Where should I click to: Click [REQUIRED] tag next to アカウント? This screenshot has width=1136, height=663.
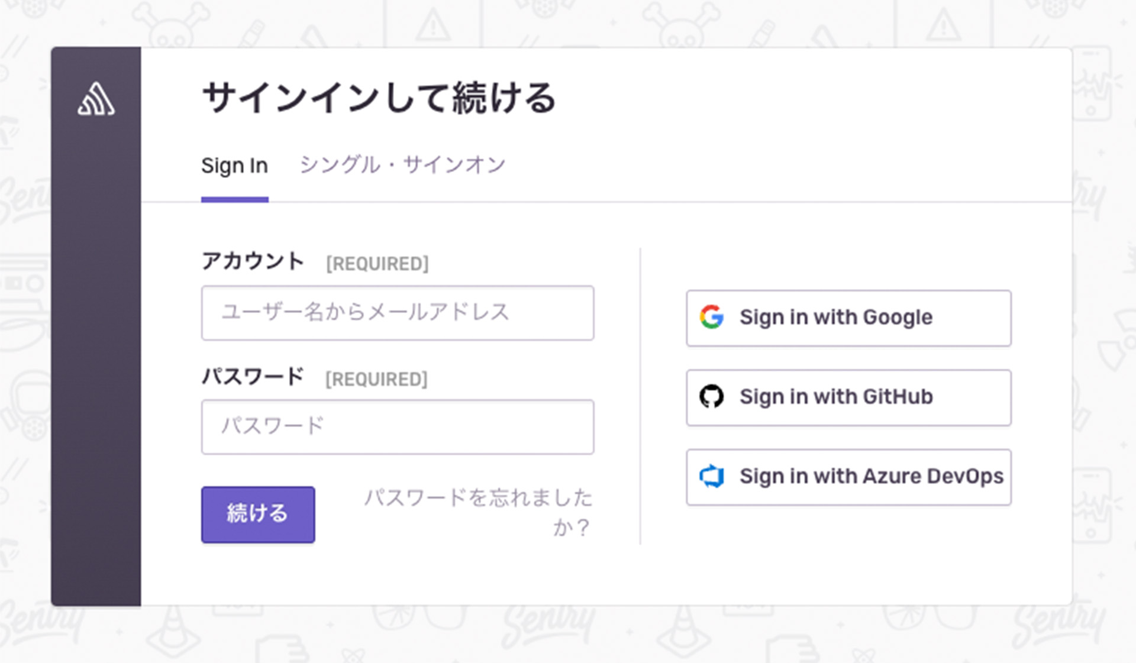[x=377, y=264]
